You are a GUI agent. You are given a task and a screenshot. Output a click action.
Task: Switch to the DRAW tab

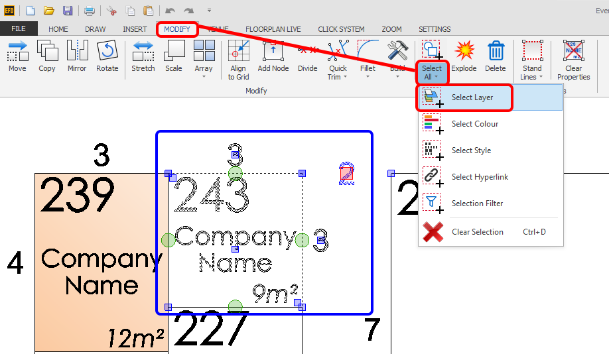[x=95, y=29]
